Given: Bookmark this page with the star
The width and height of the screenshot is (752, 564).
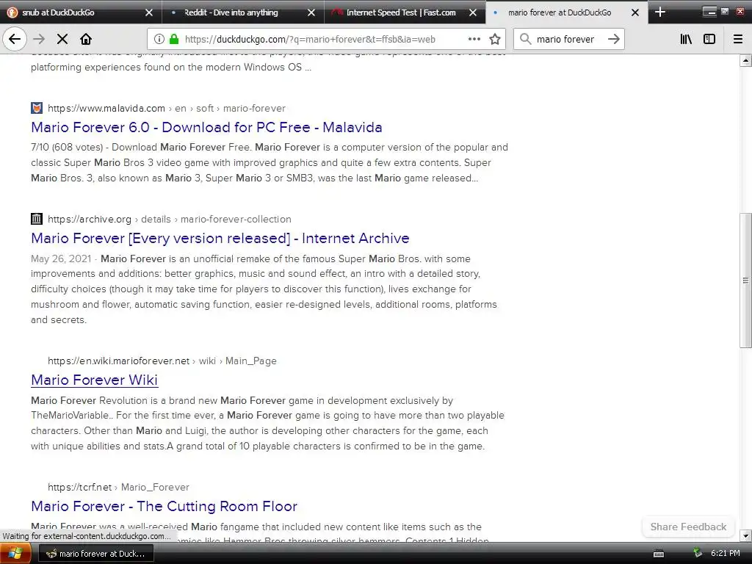Looking at the screenshot, I should click(x=494, y=40).
